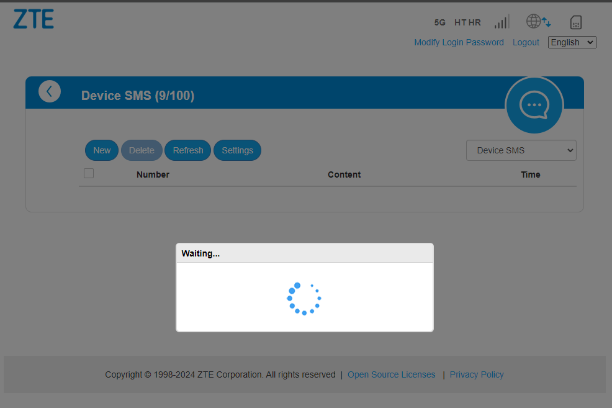Click the globe network connection icon

[x=538, y=22]
